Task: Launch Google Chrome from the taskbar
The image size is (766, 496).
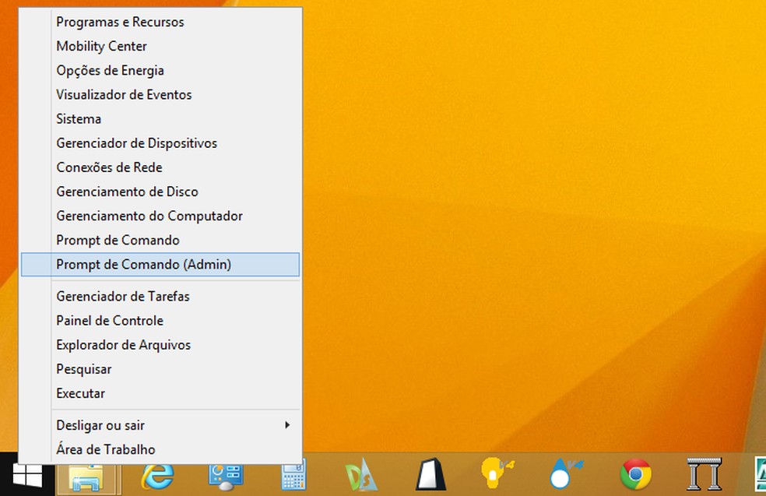Action: tap(634, 477)
